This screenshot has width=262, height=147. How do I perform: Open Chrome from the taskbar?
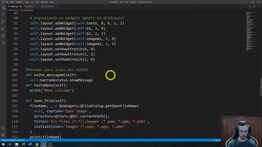pos(37,144)
